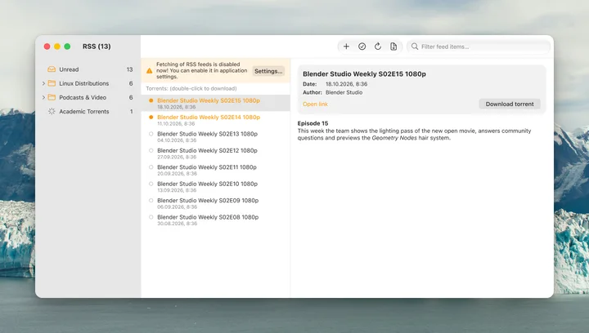Click the read status circle for S02E09
Screen dimensions: 589x333
click(x=151, y=201)
